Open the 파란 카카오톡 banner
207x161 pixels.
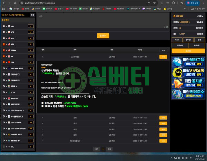coord(188,72)
